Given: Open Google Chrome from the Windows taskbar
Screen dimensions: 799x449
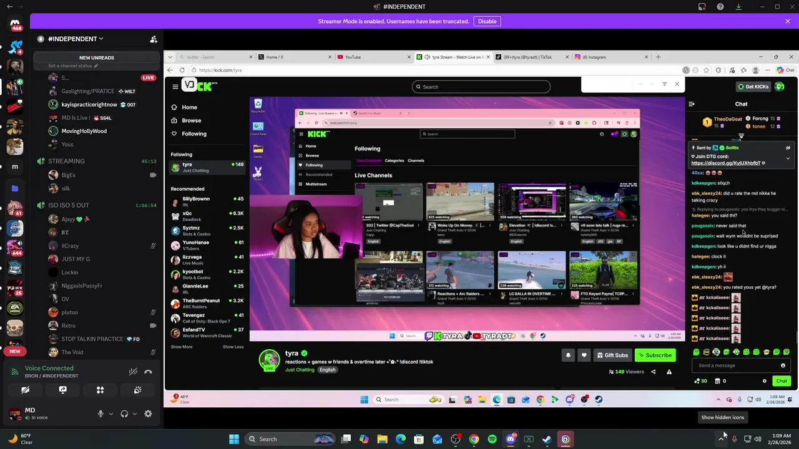Looking at the screenshot, I should point(474,439).
